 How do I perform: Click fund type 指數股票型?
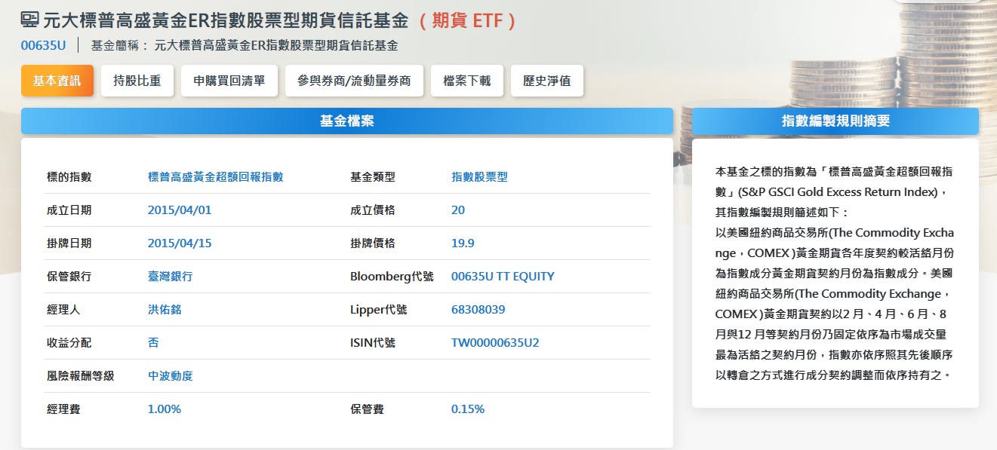point(479,177)
